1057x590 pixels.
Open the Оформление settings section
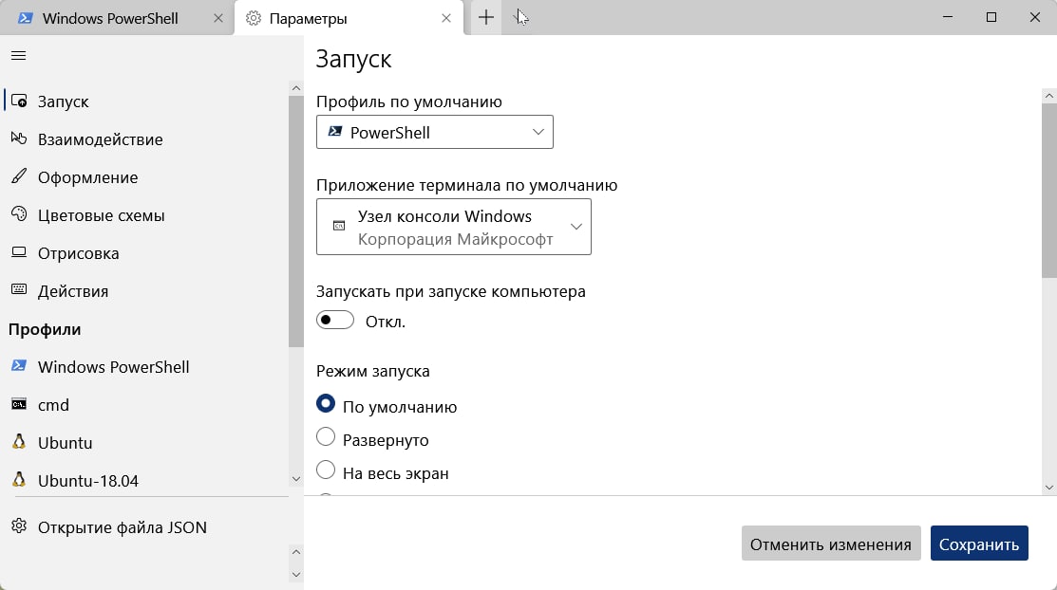pyautogui.click(x=145, y=177)
